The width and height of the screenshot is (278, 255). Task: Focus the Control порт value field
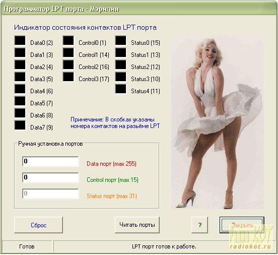pos(50,177)
